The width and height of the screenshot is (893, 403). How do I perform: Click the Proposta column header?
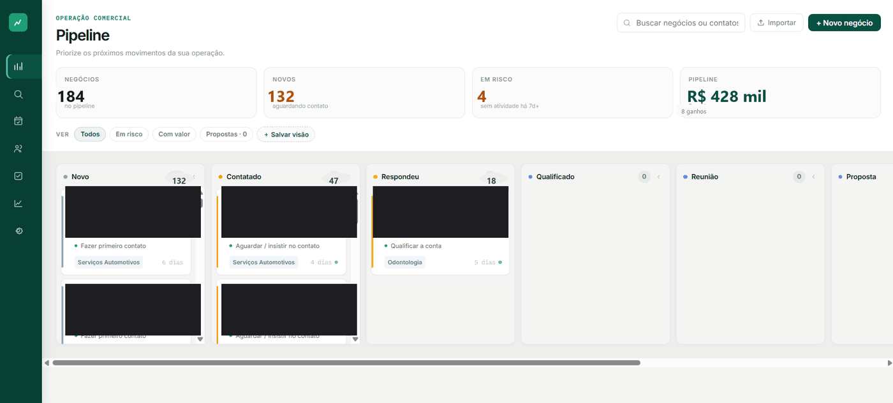(x=861, y=177)
